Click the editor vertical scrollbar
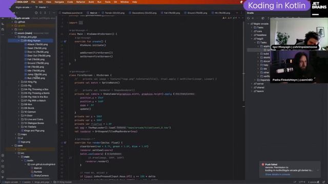The height and width of the screenshot is (184, 328). (243, 61)
